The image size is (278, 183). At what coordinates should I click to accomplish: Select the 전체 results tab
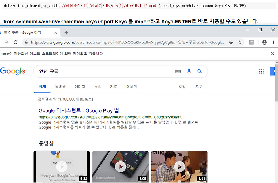point(42,87)
